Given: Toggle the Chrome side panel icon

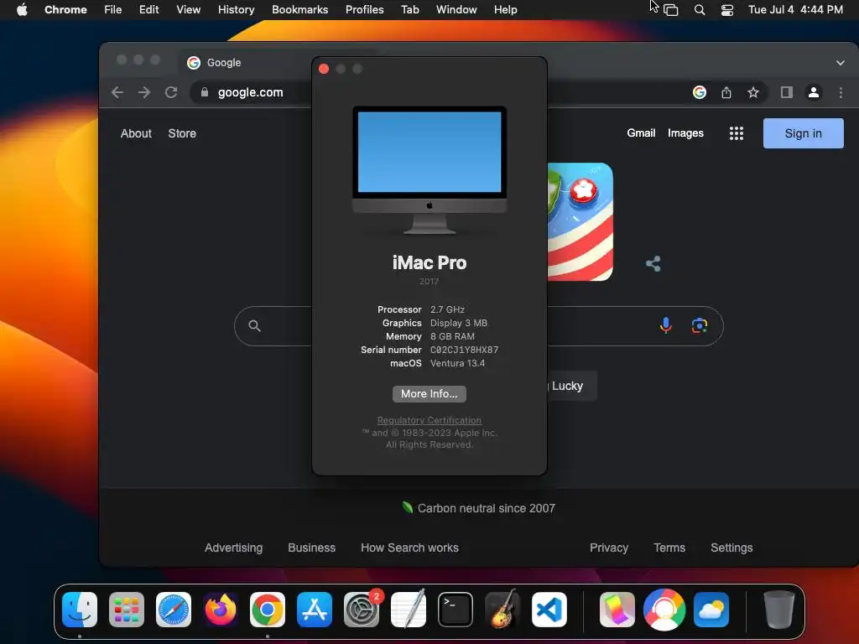Looking at the screenshot, I should click(x=787, y=92).
